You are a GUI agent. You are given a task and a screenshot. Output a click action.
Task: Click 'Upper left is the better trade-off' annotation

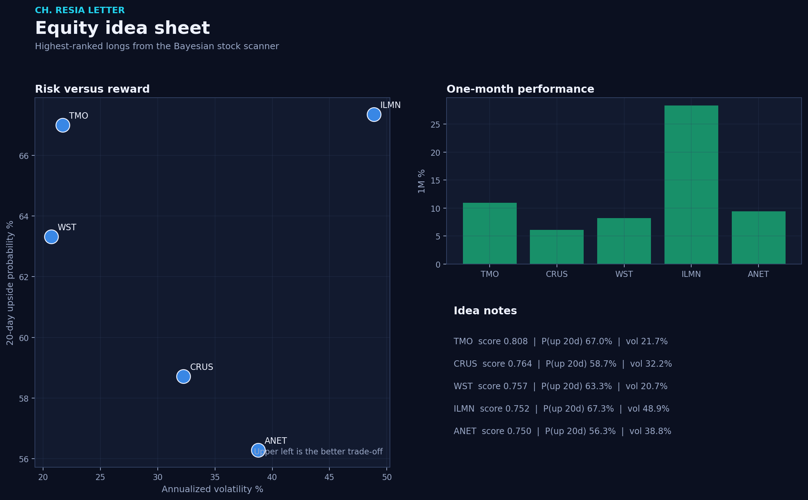[x=318, y=452]
